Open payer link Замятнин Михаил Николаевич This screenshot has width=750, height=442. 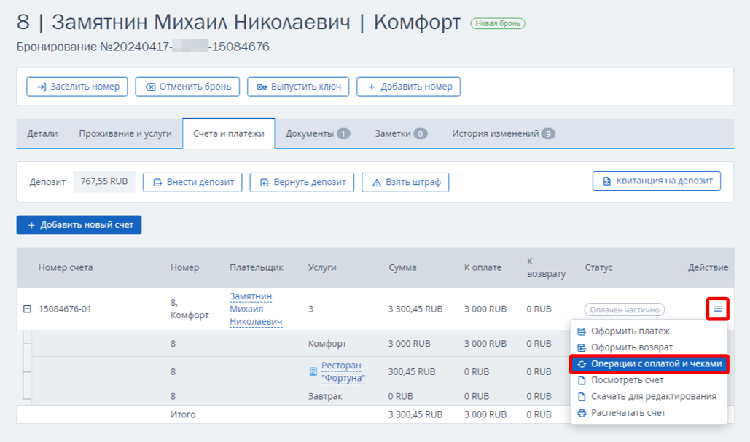click(x=256, y=309)
